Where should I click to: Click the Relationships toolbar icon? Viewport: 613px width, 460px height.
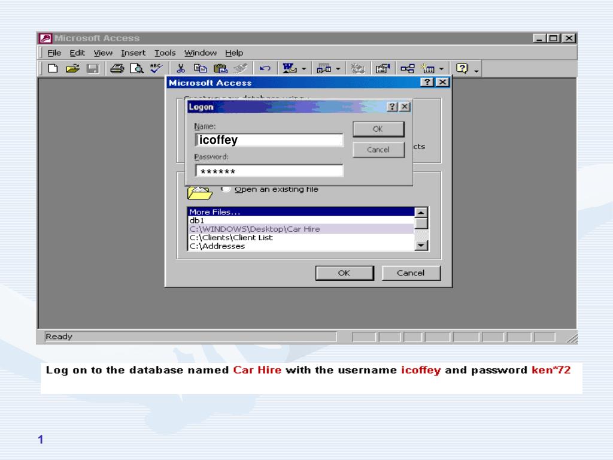407,69
